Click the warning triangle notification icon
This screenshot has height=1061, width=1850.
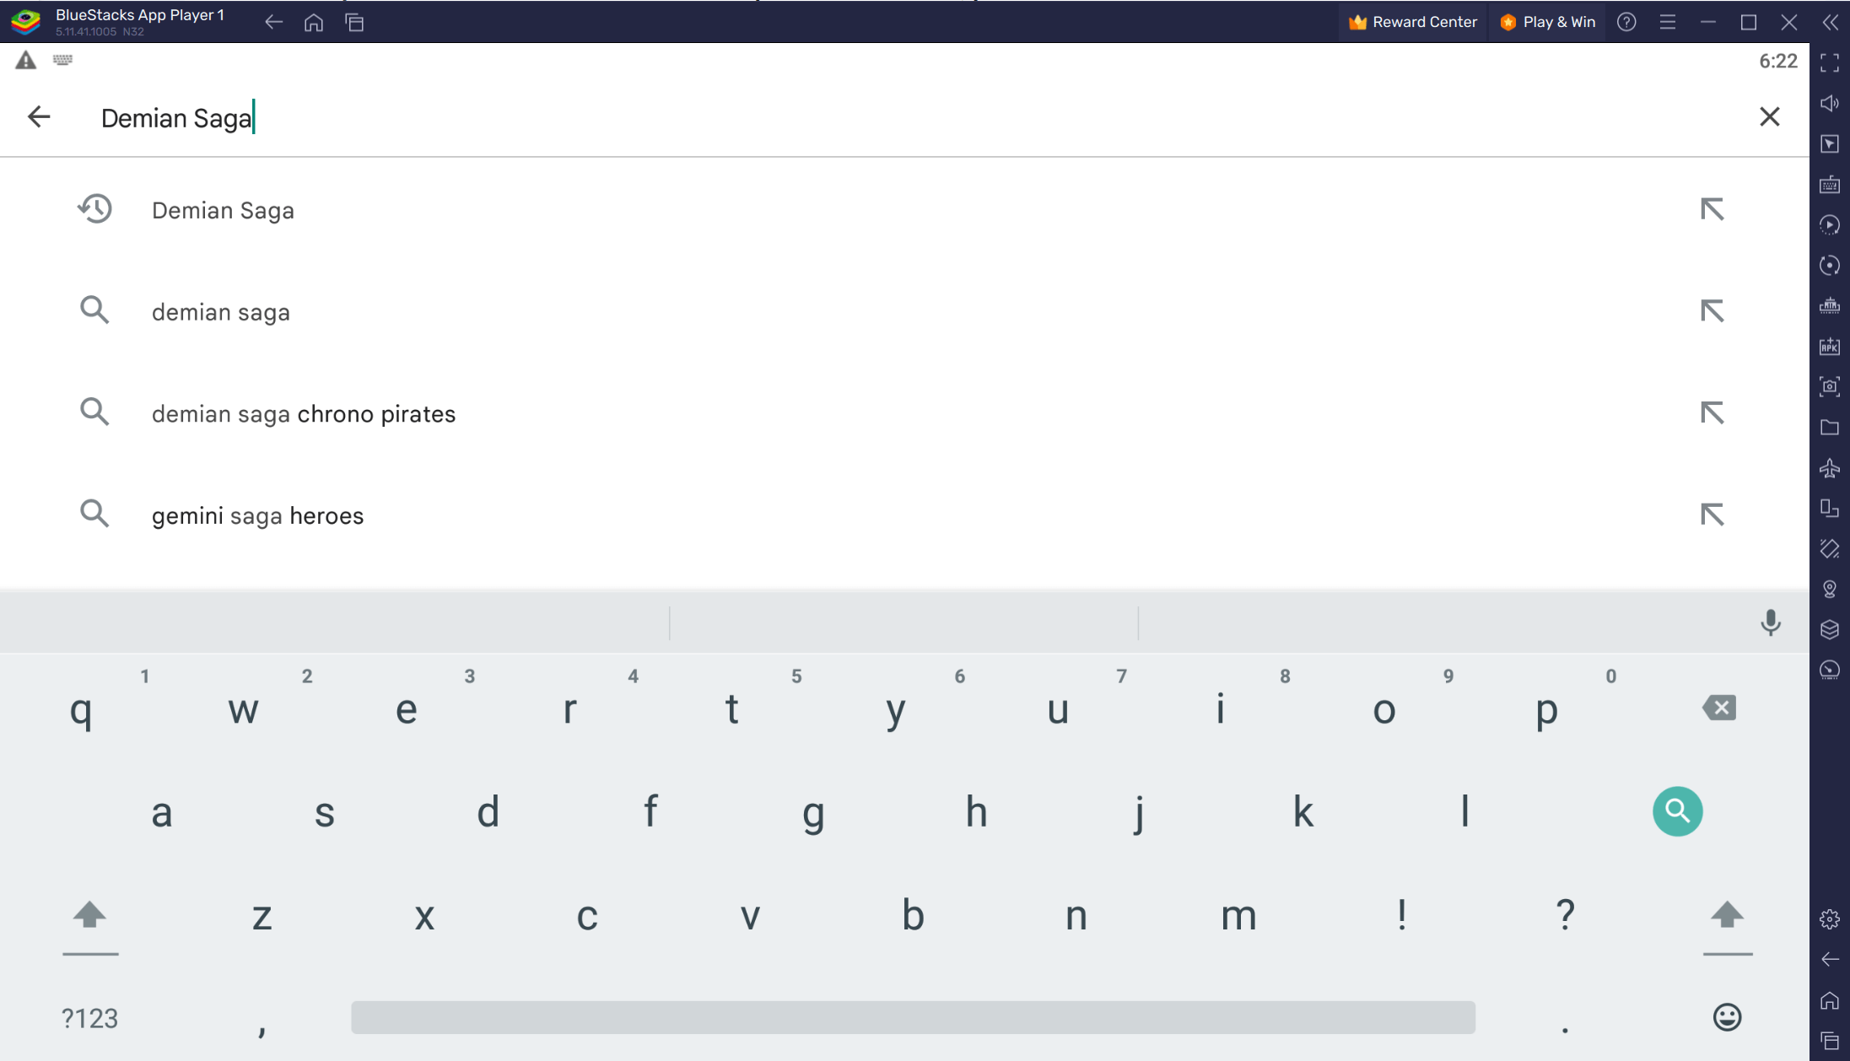26,60
